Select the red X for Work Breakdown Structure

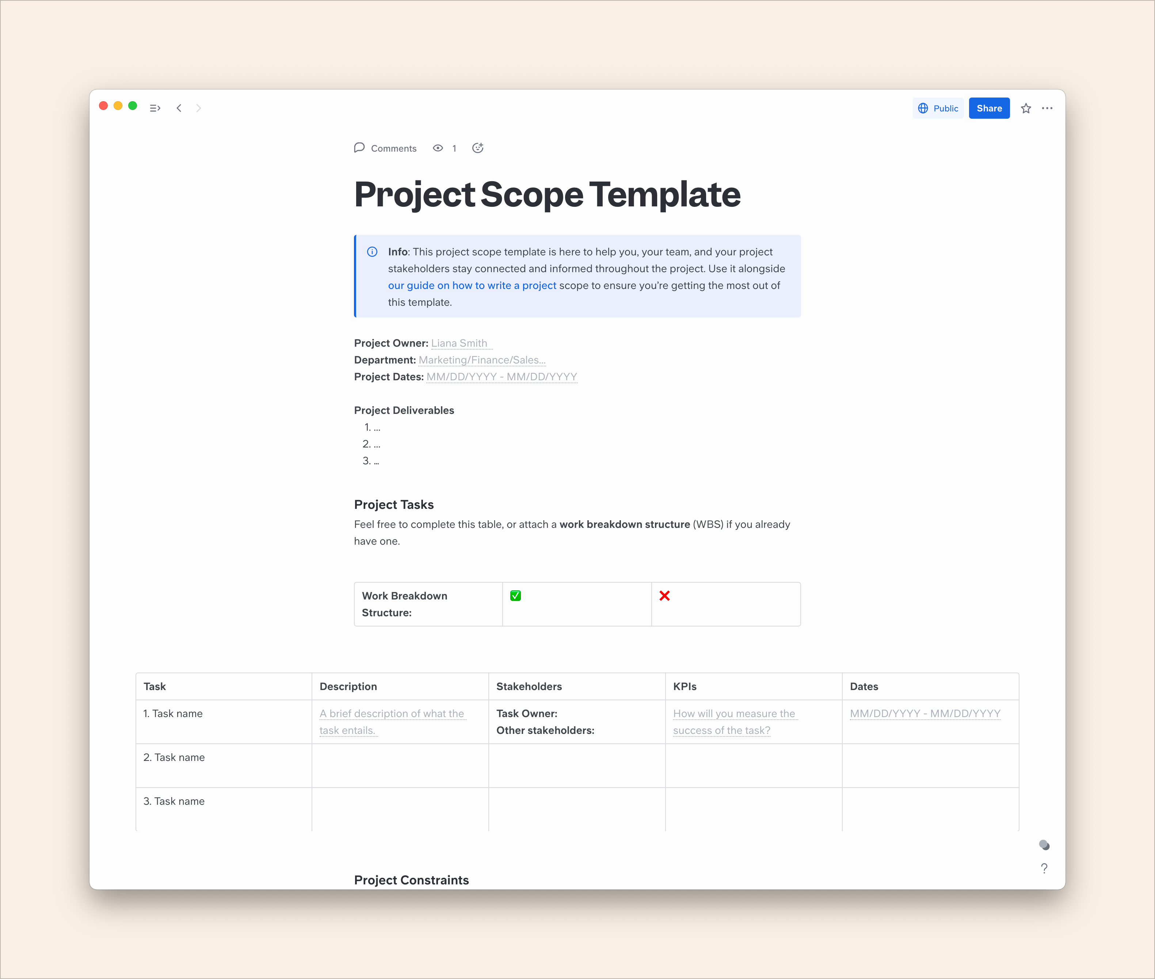click(x=664, y=595)
